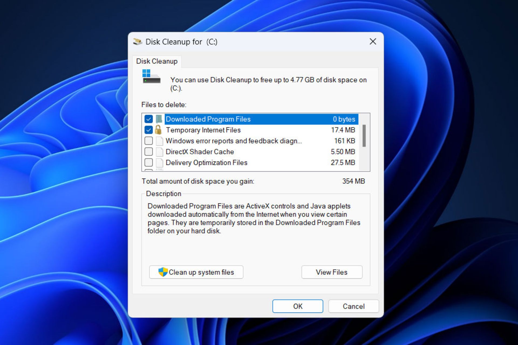Select the Disk Cleanup tab

157,61
